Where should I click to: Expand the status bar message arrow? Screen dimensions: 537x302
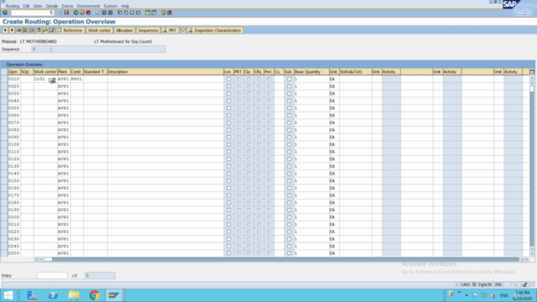(x=456, y=284)
